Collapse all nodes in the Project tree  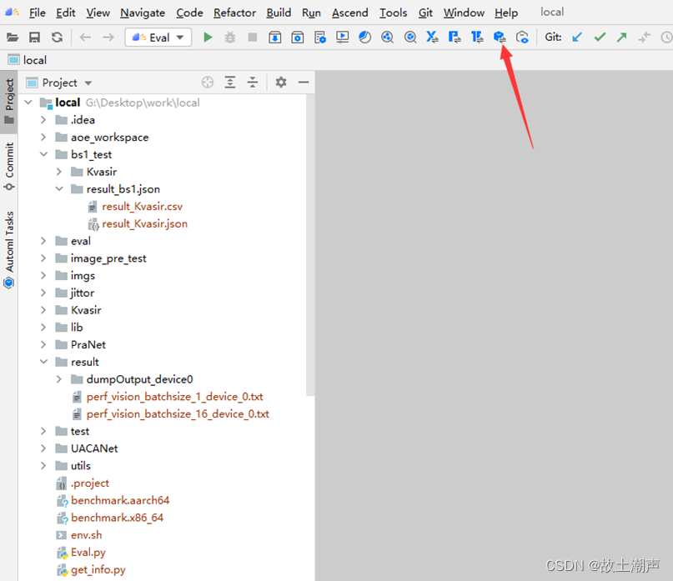pos(252,83)
